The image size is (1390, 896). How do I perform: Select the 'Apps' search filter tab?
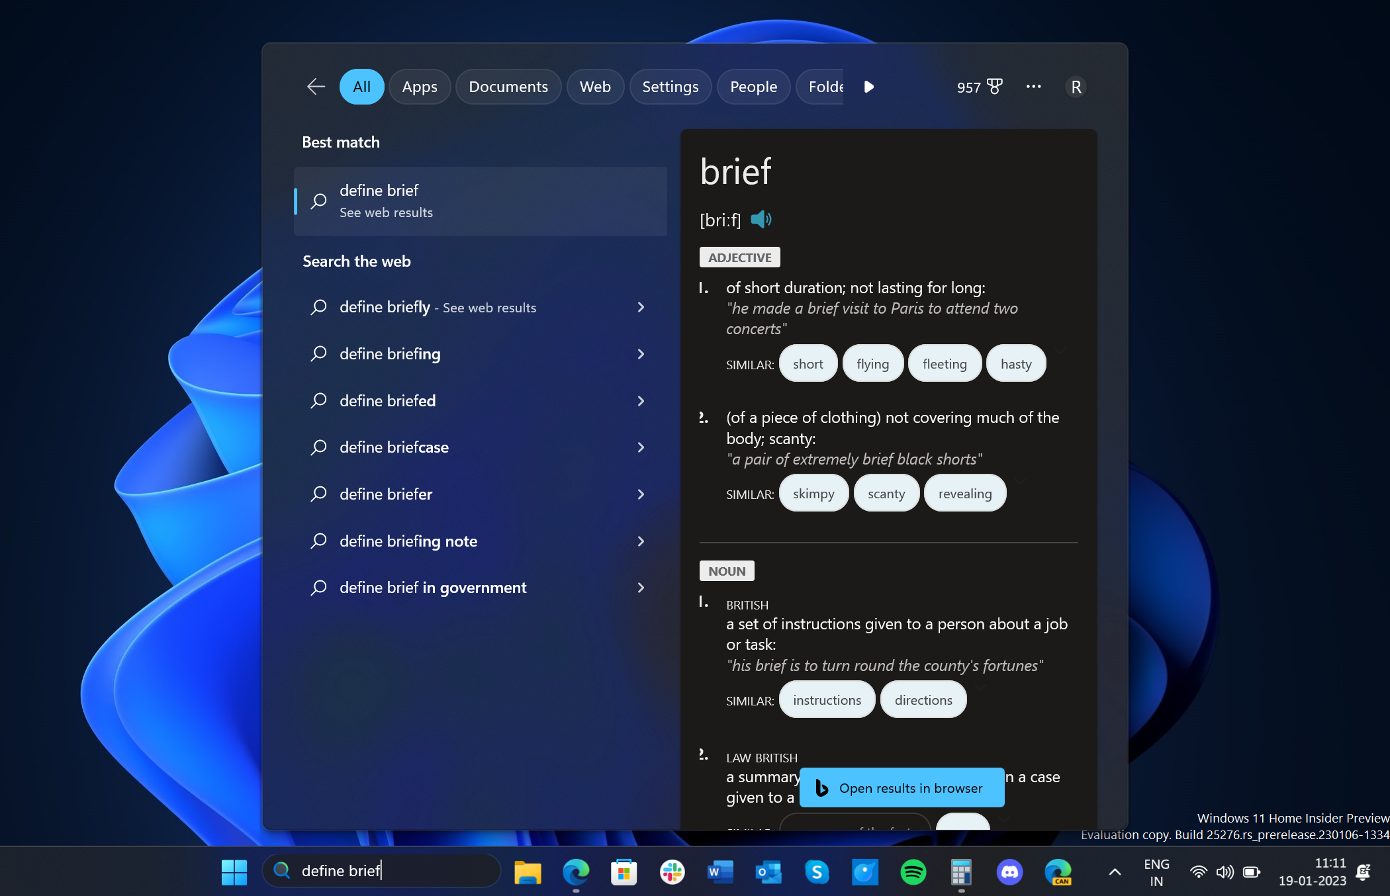418,86
